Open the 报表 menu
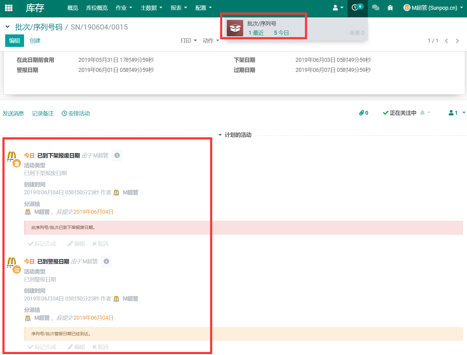Screen dimensions: 467x355 pyautogui.click(x=179, y=8)
